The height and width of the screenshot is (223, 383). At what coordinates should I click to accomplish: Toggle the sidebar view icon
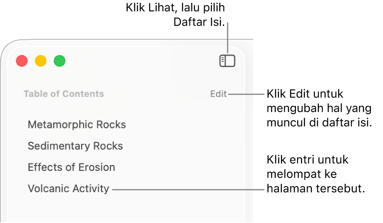tap(227, 61)
